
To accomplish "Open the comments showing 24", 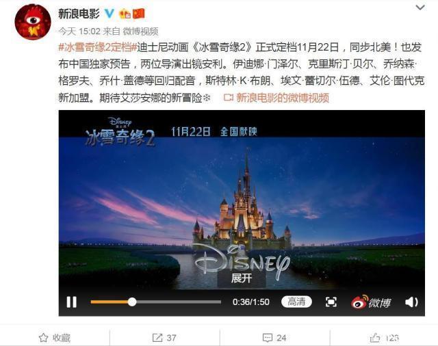I will click(274, 338).
